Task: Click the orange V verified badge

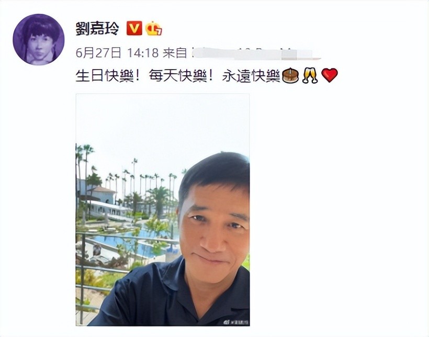Action: [134, 28]
